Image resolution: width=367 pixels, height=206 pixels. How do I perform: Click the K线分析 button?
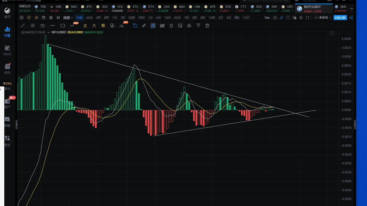pos(340,18)
